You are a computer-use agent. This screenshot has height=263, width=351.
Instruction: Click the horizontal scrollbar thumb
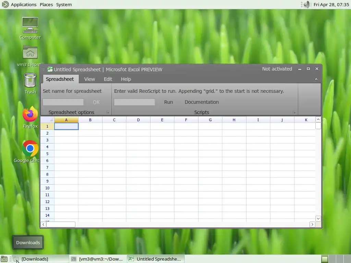point(61,224)
